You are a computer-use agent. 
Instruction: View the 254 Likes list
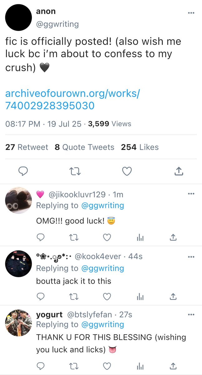click(140, 147)
